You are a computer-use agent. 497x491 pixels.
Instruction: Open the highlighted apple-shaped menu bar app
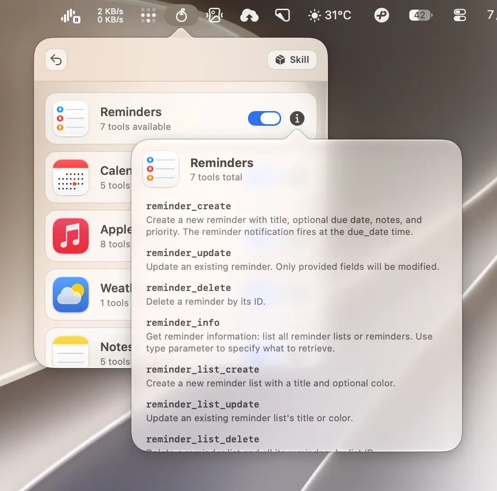181,15
